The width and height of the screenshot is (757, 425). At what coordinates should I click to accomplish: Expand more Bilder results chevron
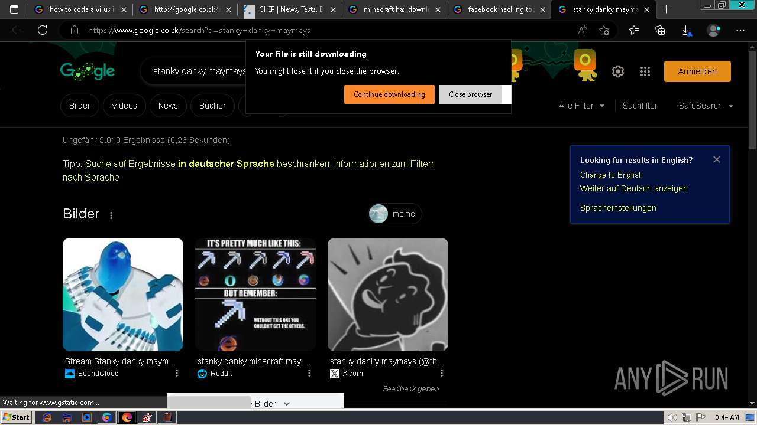[x=287, y=404]
